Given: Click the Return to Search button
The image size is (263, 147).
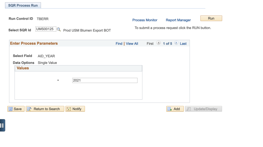Looking at the screenshot, I should click(45, 109).
